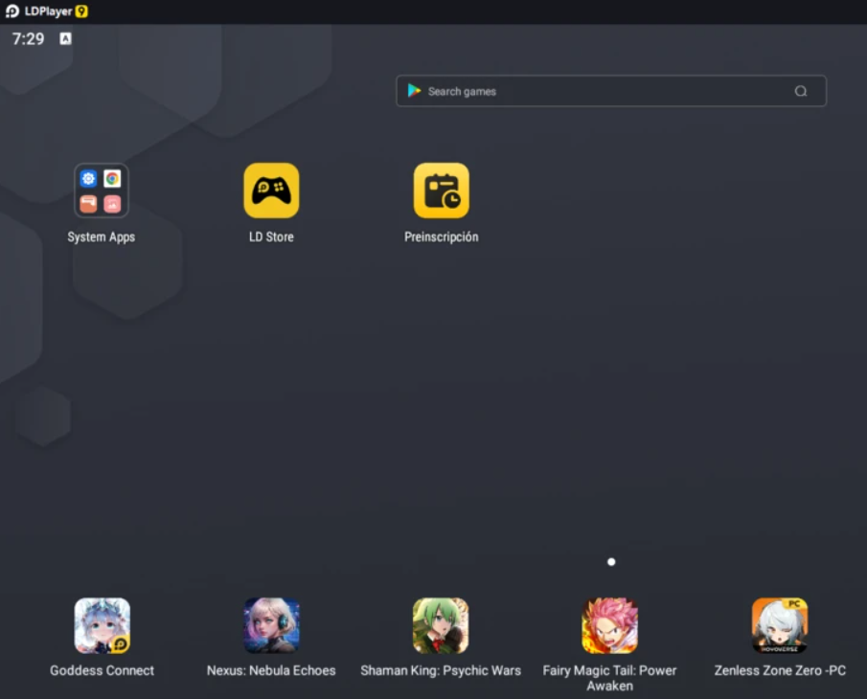Click the 7:29 clock in status bar
This screenshot has height=699, width=867.
coord(28,38)
